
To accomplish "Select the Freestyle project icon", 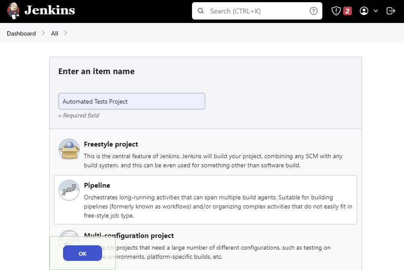I will [x=69, y=150].
